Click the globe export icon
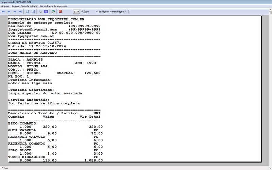The width and height of the screenshot is (272, 170). click(53, 11)
